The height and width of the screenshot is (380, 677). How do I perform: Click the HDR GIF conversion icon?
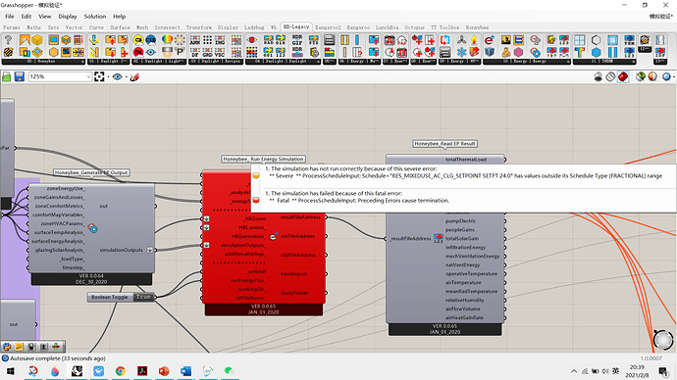point(297,40)
